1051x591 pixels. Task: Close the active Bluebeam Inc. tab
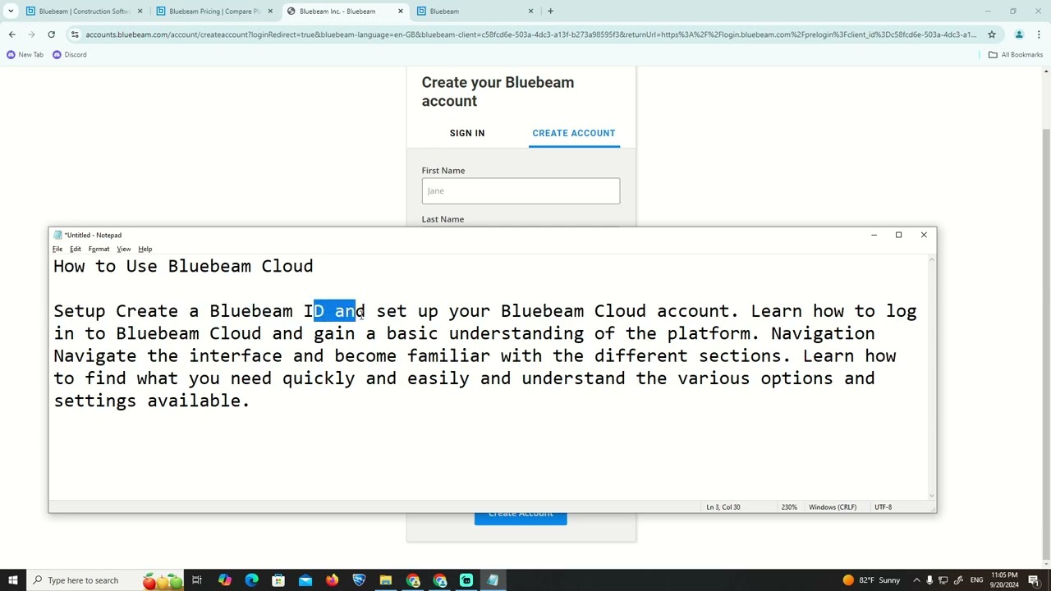pyautogui.click(x=401, y=11)
